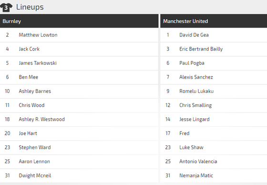The width and height of the screenshot is (267, 185).
Task: Click James Tarkowski's name
Action: 38,63
